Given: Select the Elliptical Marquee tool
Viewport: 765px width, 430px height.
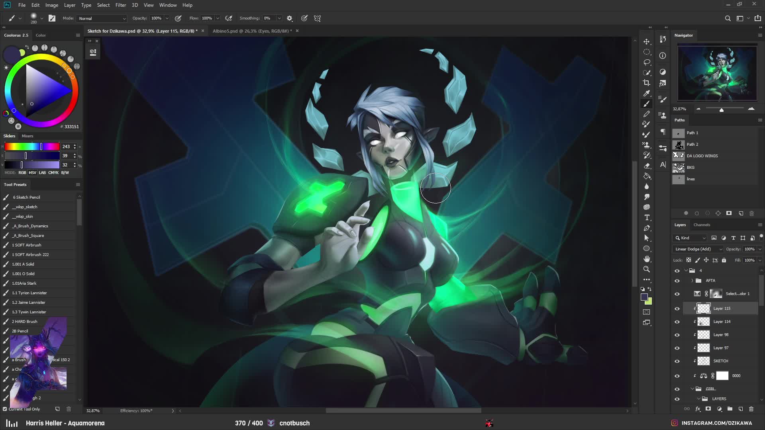Looking at the screenshot, I should [x=647, y=52].
